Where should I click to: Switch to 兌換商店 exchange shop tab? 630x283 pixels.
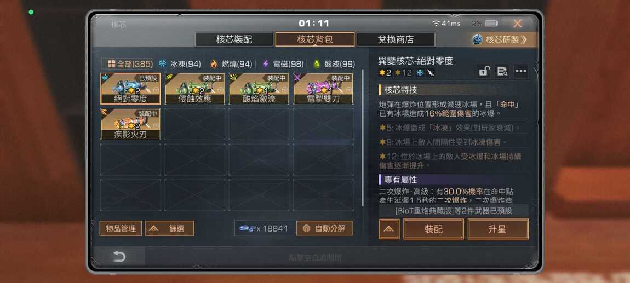(396, 39)
